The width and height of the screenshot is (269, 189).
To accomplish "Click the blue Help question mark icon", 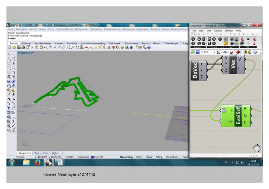I will pyautogui.click(x=149, y=47).
